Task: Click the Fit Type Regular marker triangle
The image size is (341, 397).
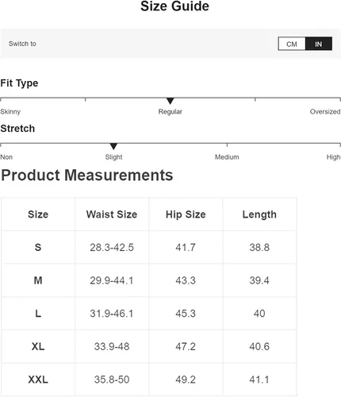Action: pyautogui.click(x=170, y=101)
